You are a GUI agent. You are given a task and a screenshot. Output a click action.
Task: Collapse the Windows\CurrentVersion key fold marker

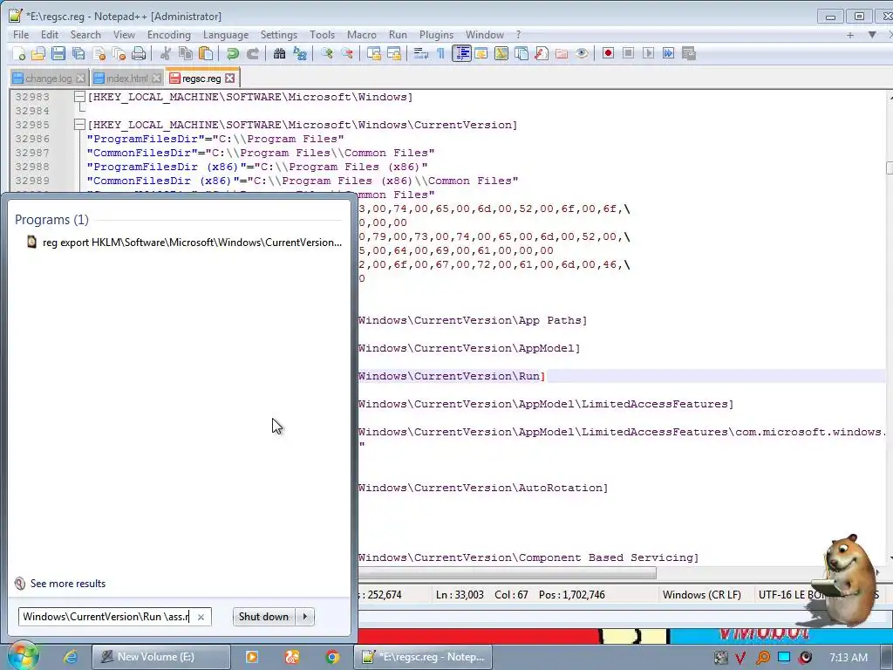(79, 125)
